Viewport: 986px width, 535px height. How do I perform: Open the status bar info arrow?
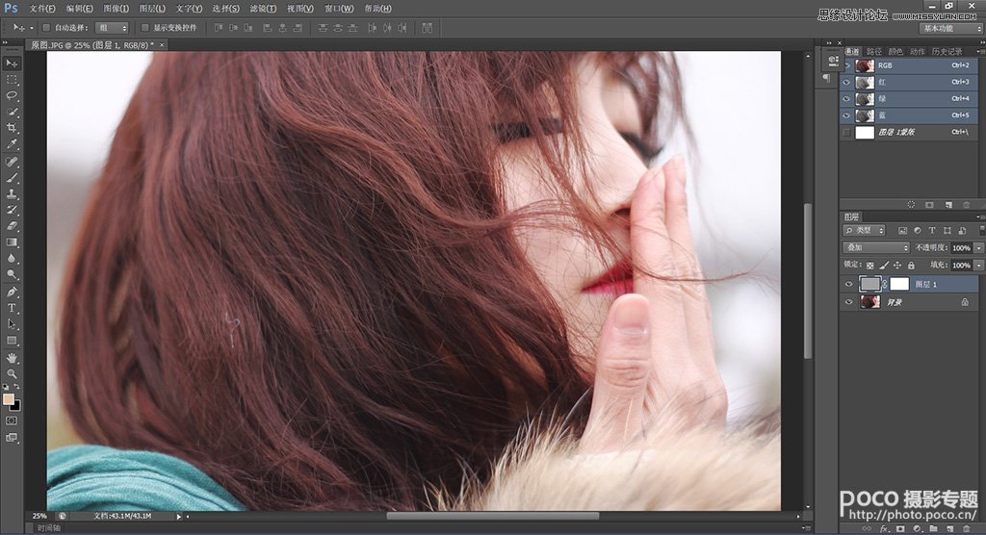point(178,516)
